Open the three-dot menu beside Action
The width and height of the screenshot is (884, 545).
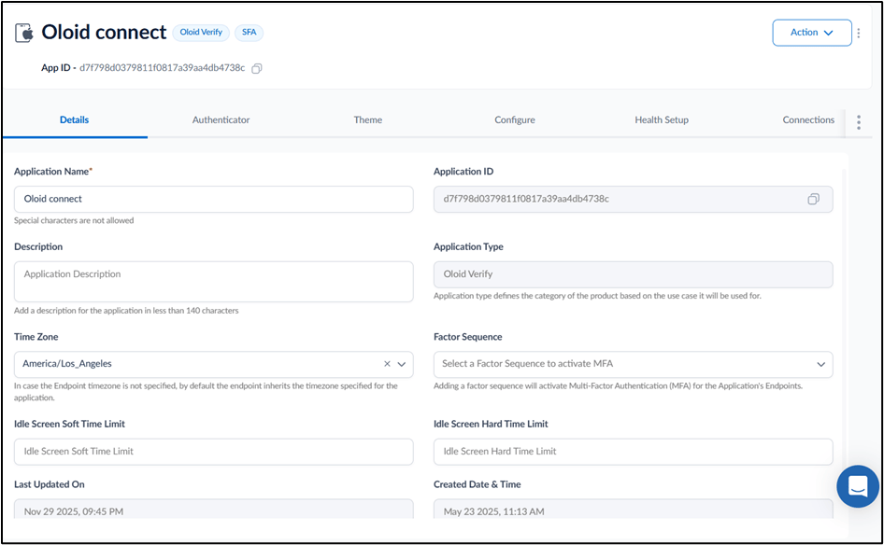coord(859,34)
